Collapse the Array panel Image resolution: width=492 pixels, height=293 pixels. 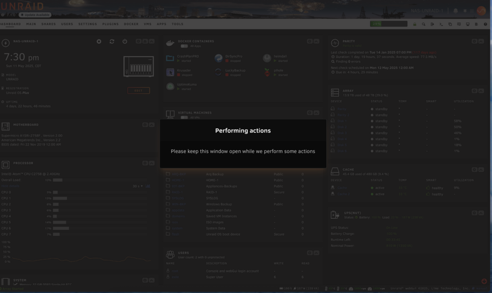(x=481, y=91)
